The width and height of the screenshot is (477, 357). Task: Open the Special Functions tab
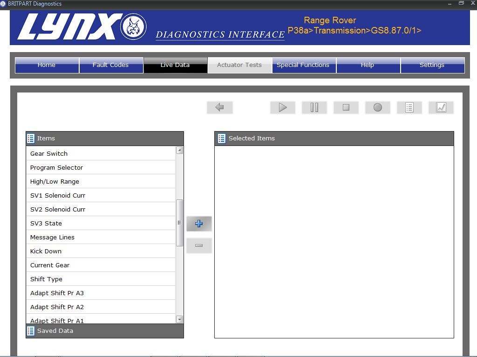(x=304, y=65)
